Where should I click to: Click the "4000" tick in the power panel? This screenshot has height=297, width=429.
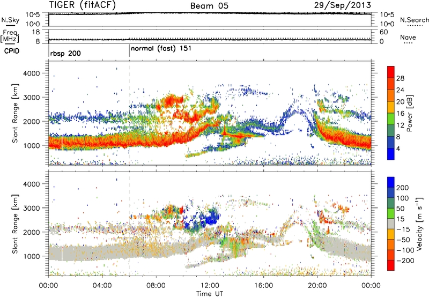pos(31,73)
